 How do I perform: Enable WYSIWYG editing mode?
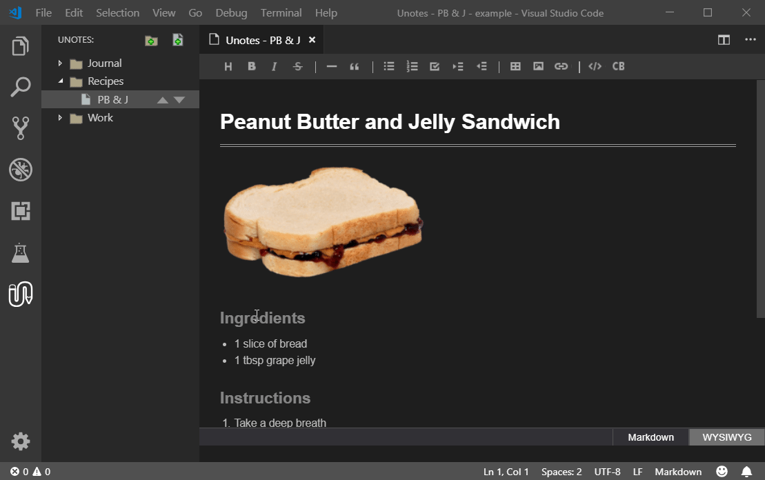point(726,437)
